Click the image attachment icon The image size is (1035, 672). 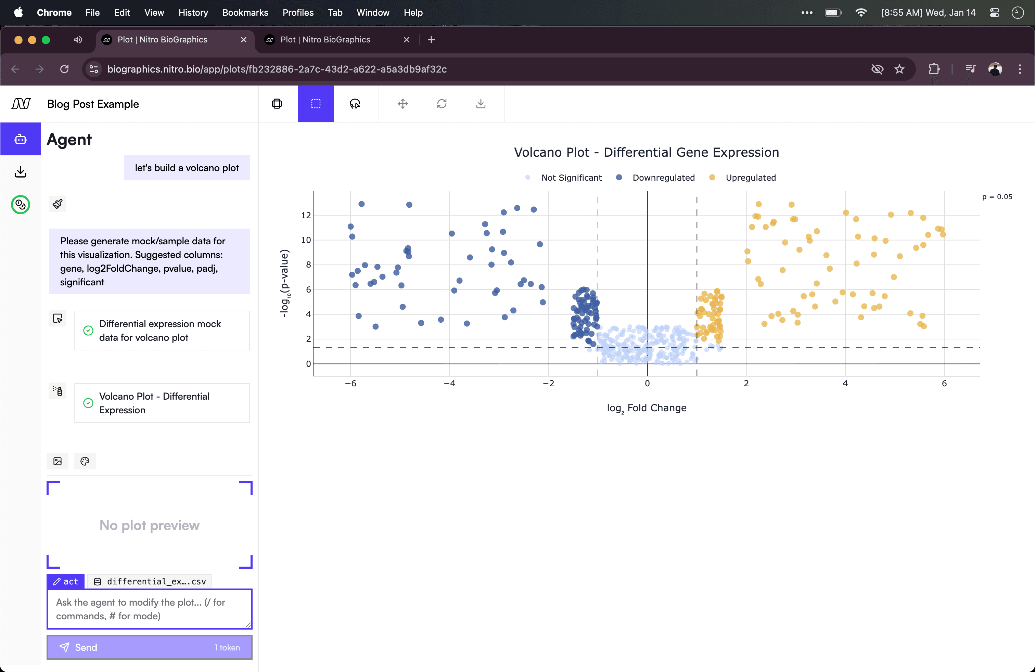click(x=57, y=462)
